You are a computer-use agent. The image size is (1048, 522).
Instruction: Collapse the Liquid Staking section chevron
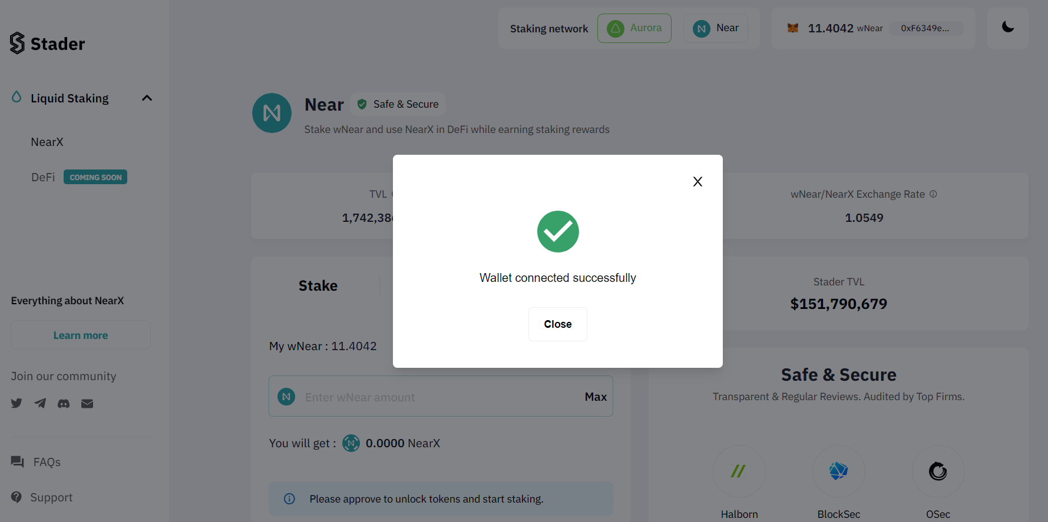point(147,98)
